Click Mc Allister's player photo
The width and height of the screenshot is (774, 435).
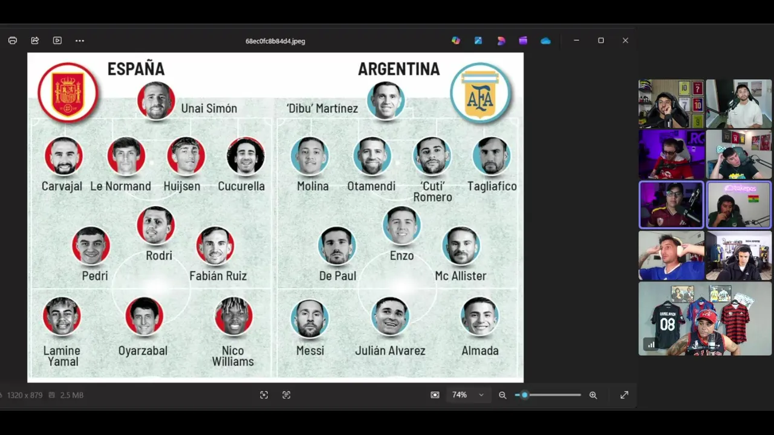[461, 245]
